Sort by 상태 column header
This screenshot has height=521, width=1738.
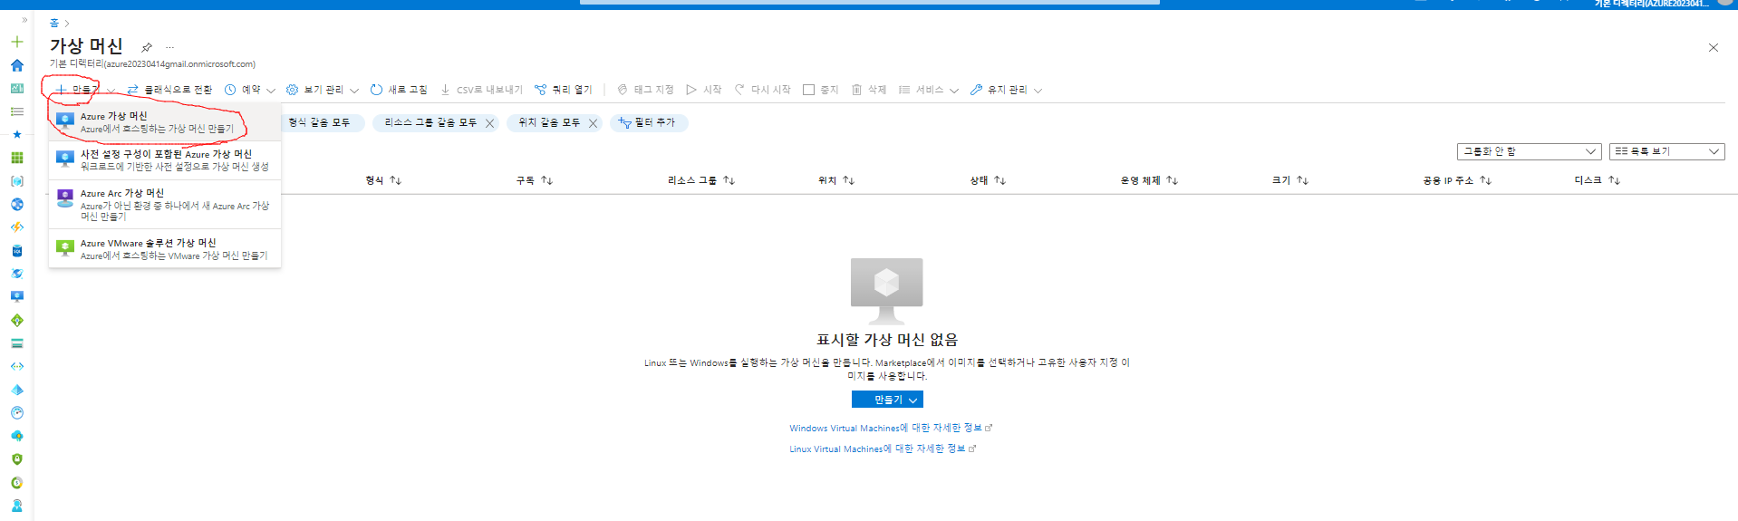(x=988, y=180)
